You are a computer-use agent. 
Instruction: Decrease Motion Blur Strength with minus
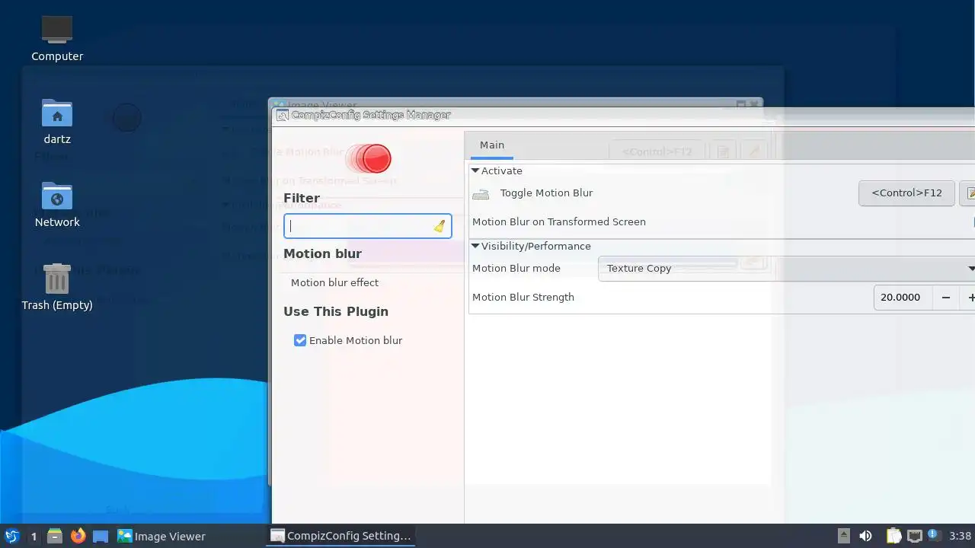click(946, 298)
